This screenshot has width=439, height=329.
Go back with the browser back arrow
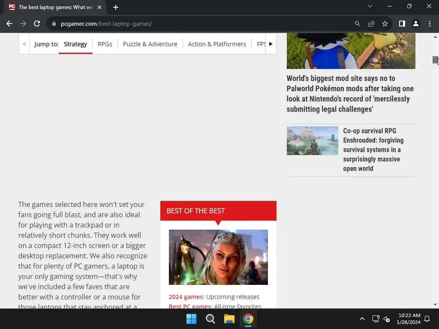[9, 24]
